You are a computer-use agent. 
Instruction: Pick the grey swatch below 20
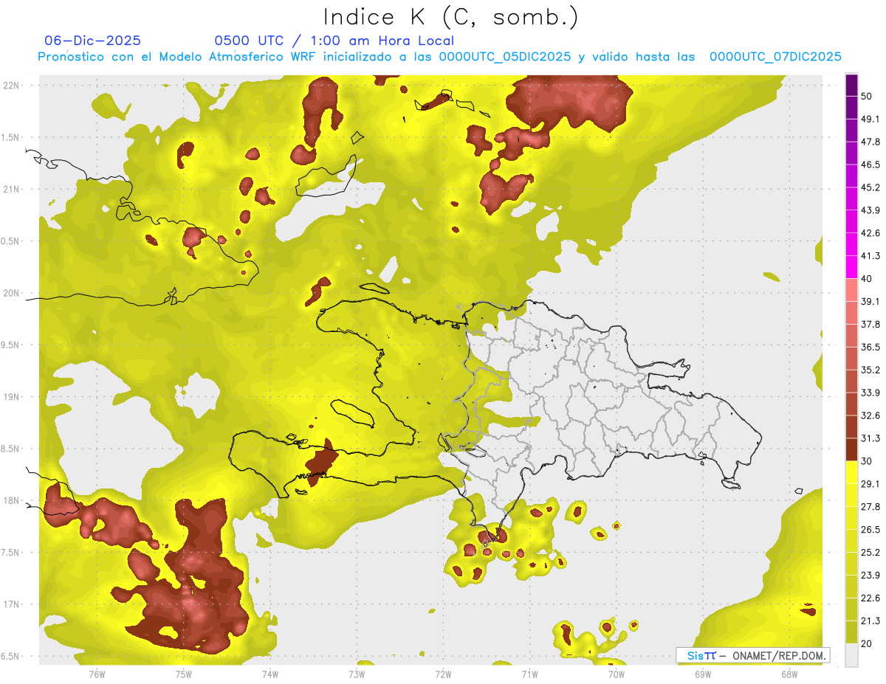[x=851, y=655]
